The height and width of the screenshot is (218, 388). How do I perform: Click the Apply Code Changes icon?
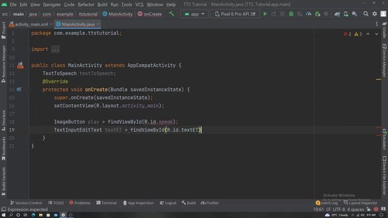283,14
